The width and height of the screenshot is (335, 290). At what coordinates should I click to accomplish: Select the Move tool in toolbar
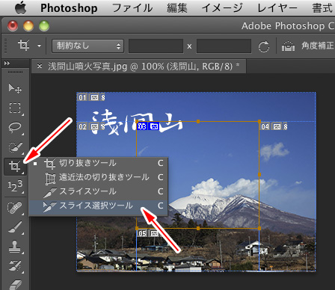click(x=15, y=88)
